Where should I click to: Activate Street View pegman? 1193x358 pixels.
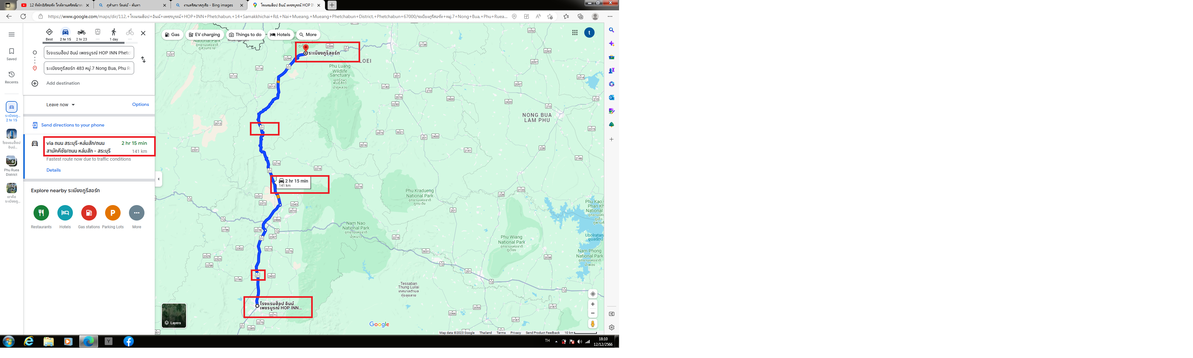tap(593, 324)
